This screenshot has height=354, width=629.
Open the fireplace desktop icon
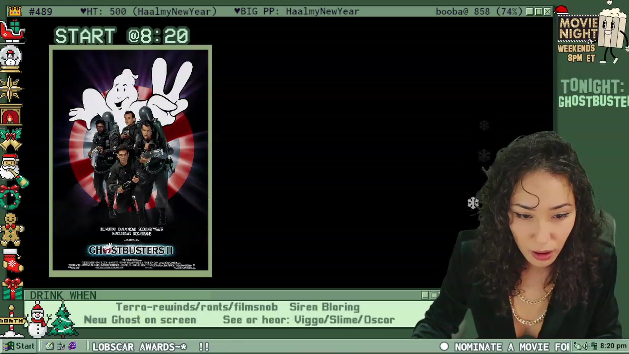11,115
